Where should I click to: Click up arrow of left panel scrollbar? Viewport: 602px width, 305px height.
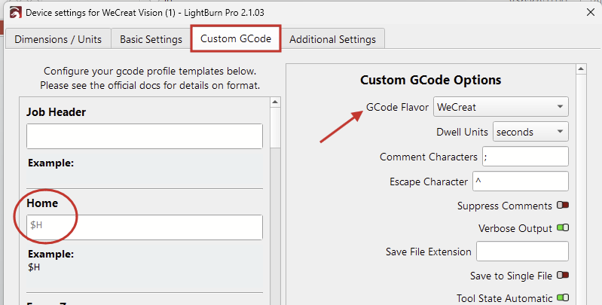pos(274,102)
